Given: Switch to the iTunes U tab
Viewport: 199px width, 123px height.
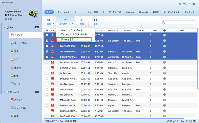Looking at the screenshot, I should (143, 12).
